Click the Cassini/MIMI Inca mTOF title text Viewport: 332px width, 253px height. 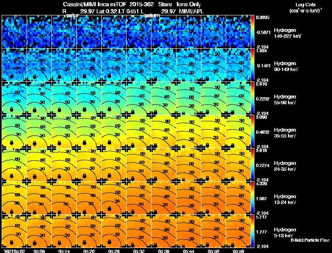pos(95,5)
